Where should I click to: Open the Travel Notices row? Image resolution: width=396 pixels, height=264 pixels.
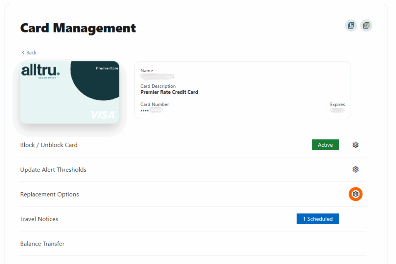point(193,219)
